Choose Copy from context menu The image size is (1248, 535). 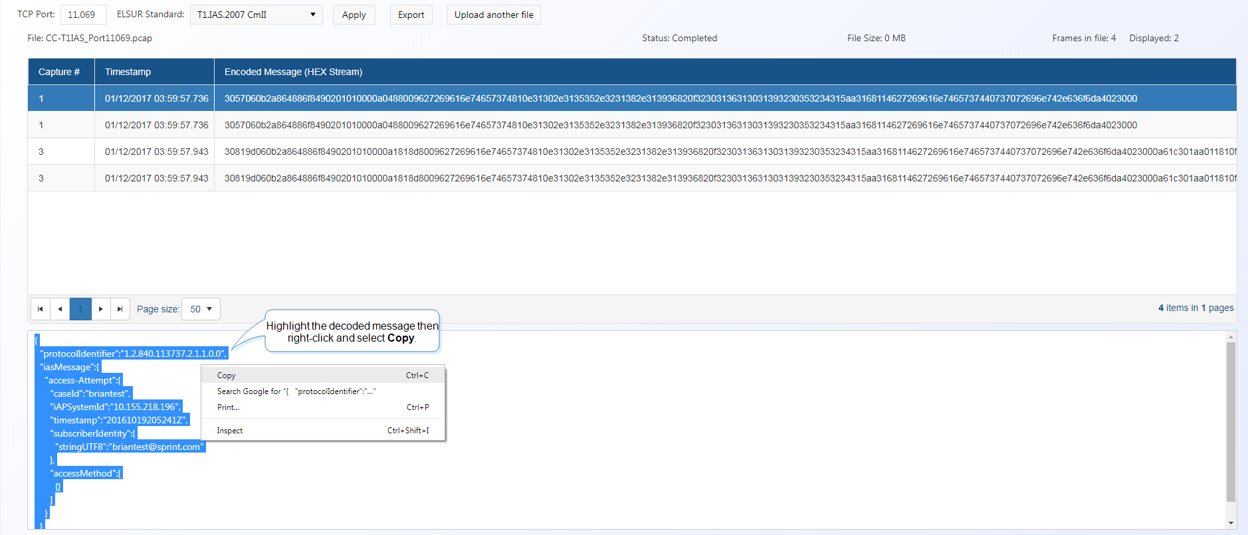227,375
